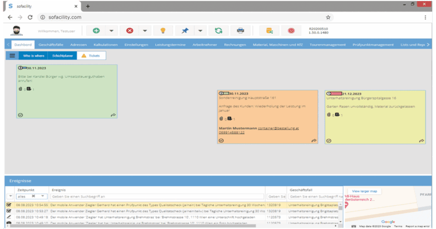
Task: Mark orange Sonderreinigung ticket as done
Action: pos(222,140)
